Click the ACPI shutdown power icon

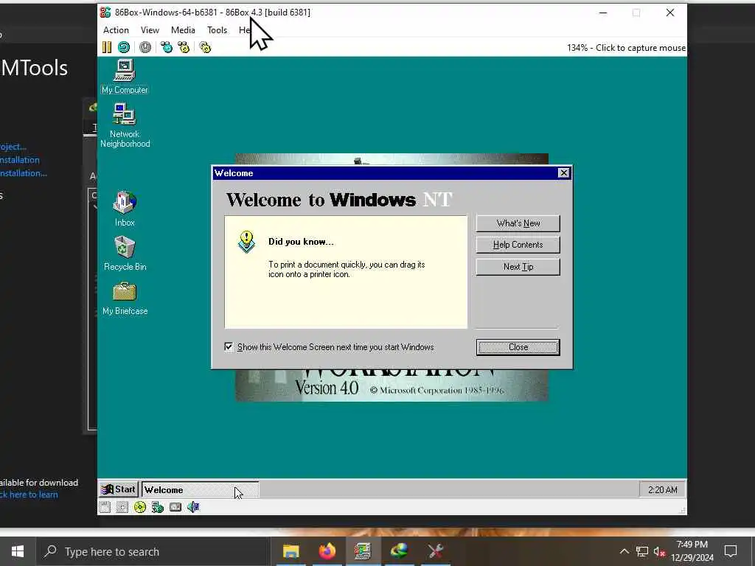pyautogui.click(x=145, y=47)
